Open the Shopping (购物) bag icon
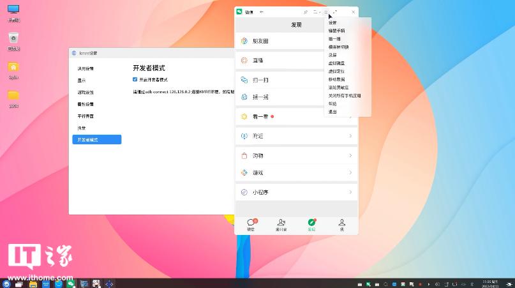 [244, 156]
